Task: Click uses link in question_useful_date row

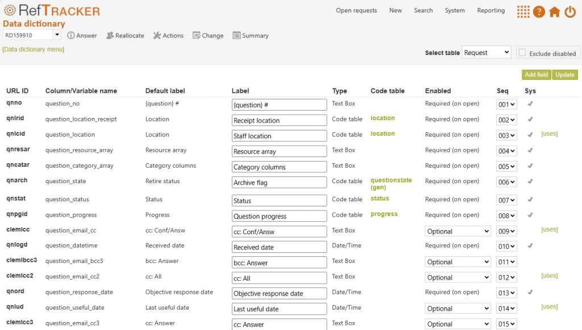Action: (x=550, y=307)
